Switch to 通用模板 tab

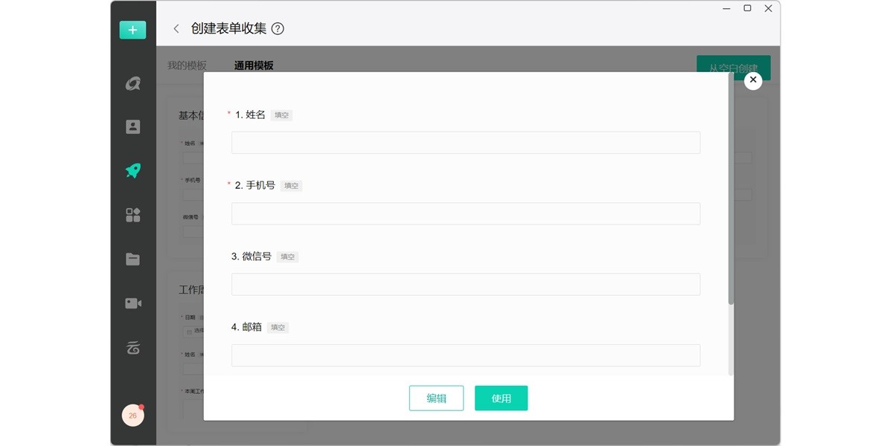click(x=254, y=65)
